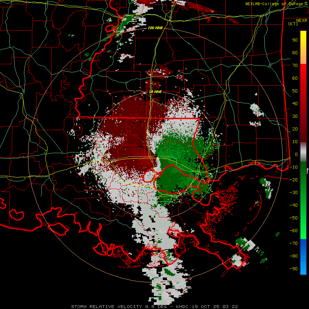Click the gray zero-velocity segment of color bar
Screen dimensions: 309x309
click(x=303, y=152)
